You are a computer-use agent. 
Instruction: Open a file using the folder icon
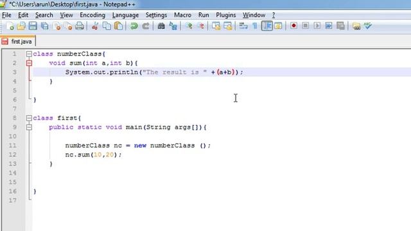[x=21, y=26]
